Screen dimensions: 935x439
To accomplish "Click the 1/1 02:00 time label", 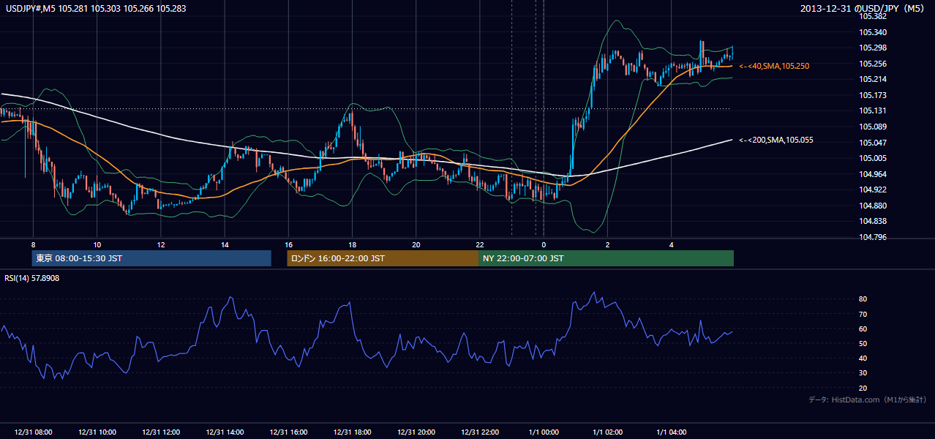I will (x=608, y=432).
